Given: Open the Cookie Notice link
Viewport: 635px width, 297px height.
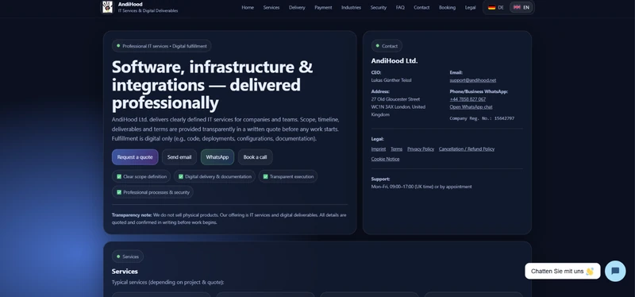Looking at the screenshot, I should (385, 160).
